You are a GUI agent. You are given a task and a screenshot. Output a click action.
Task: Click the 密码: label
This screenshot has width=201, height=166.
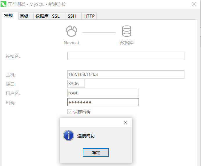click(11, 103)
